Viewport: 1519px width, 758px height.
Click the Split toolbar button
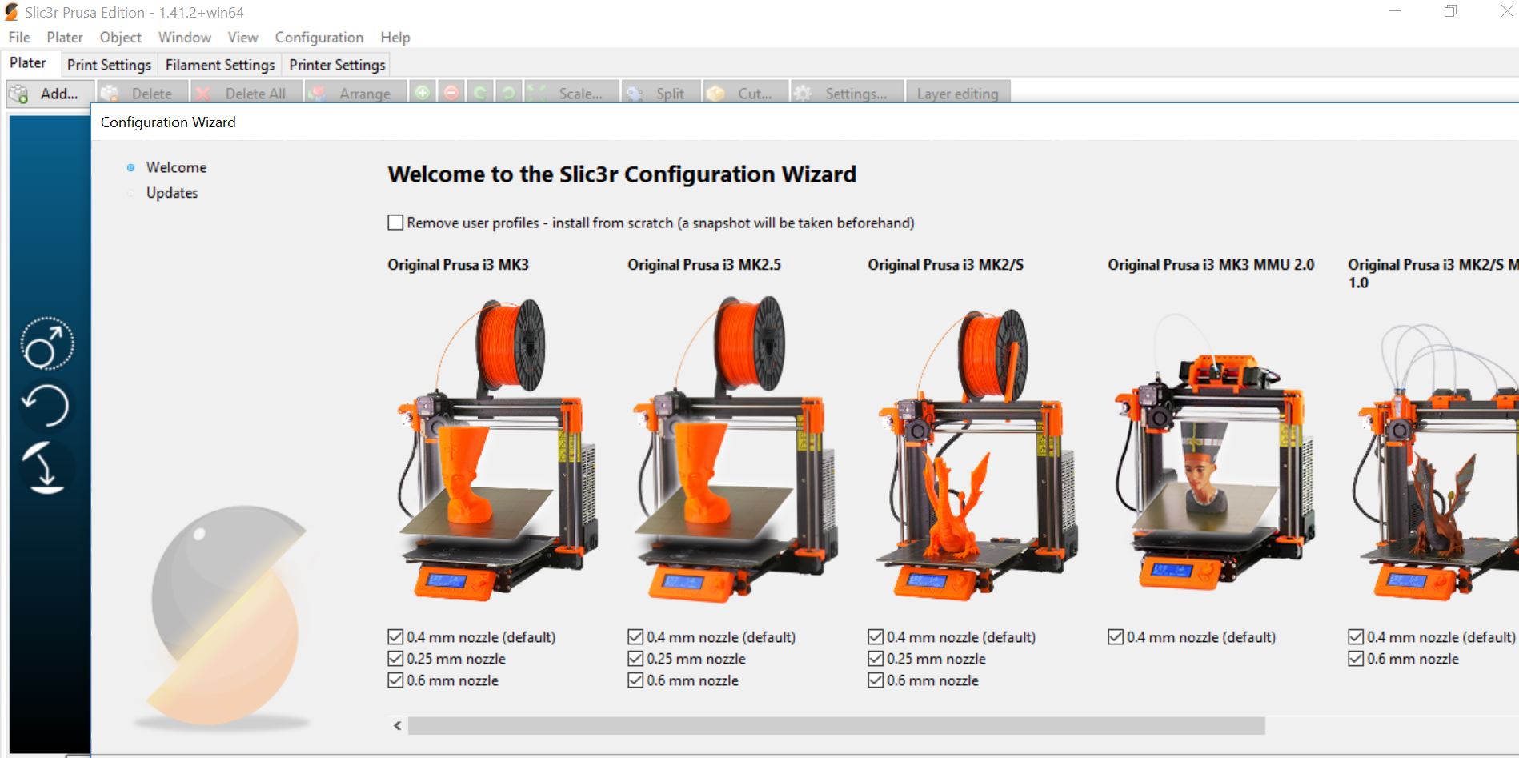click(x=661, y=94)
